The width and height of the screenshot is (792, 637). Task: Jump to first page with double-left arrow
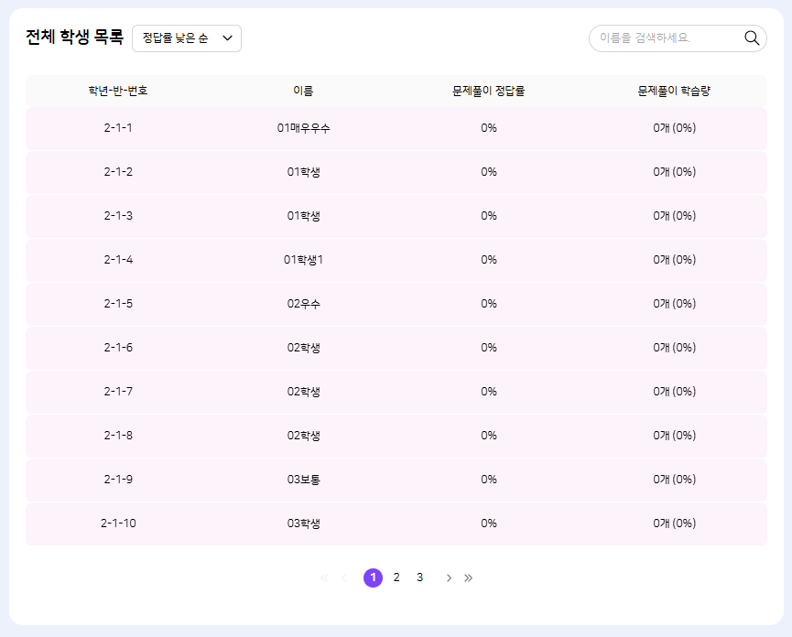[x=324, y=578]
